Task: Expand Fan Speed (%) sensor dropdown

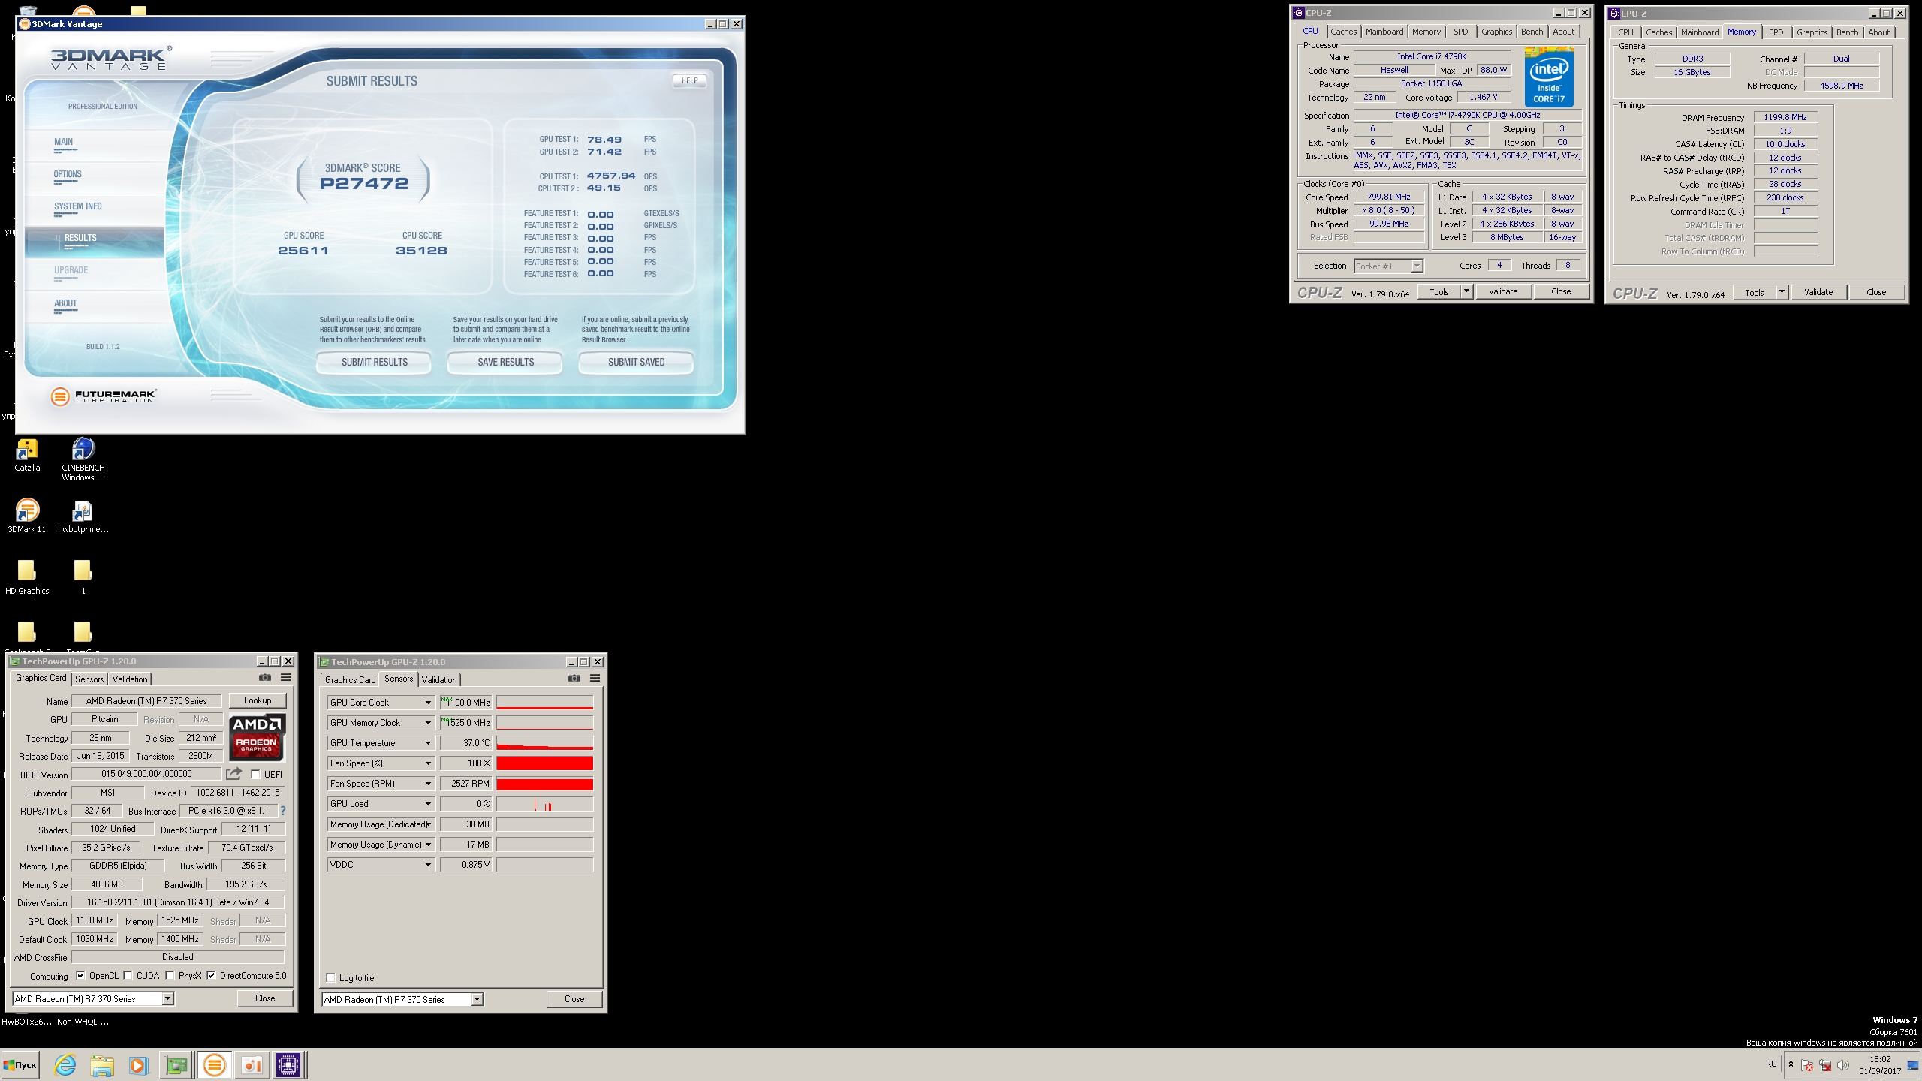Action: tap(428, 763)
